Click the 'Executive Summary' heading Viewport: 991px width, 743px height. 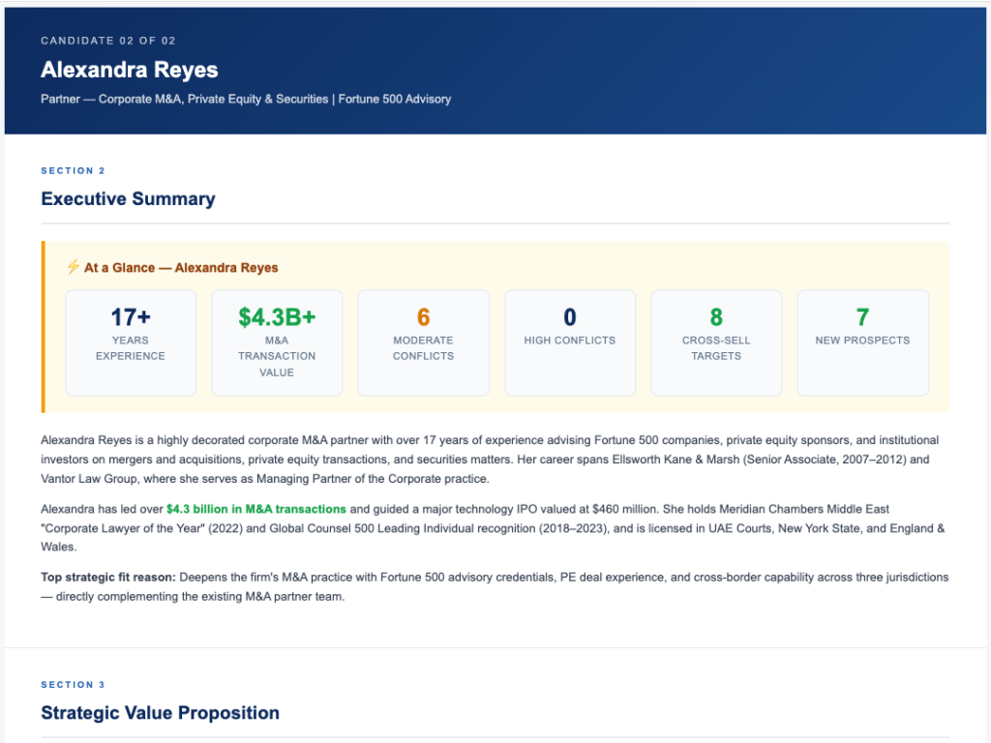129,199
